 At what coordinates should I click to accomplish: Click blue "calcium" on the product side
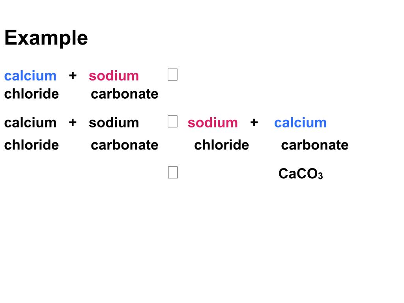(300, 123)
